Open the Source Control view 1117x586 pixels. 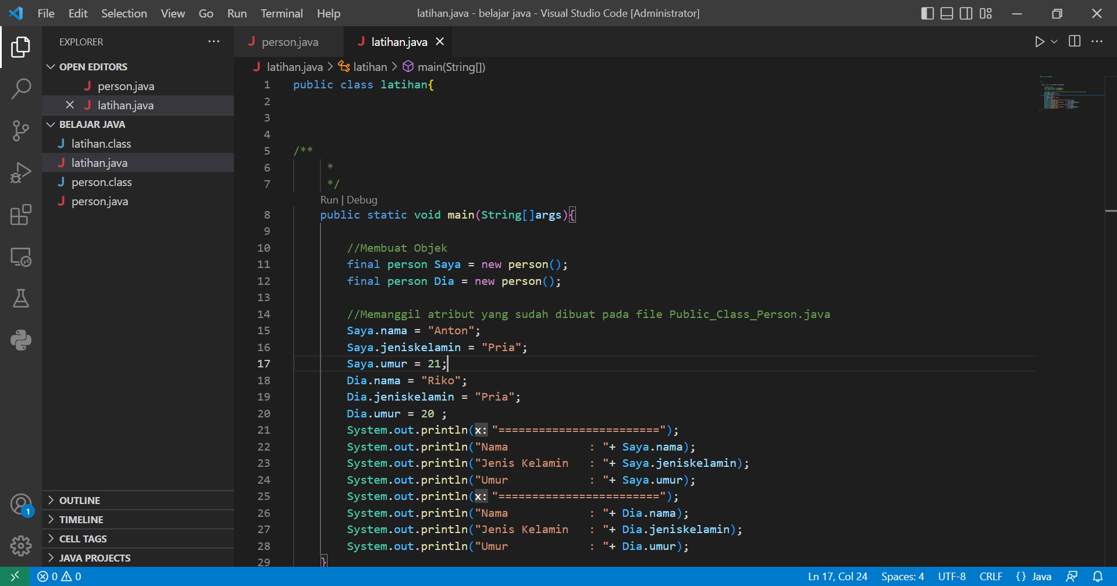(21, 131)
